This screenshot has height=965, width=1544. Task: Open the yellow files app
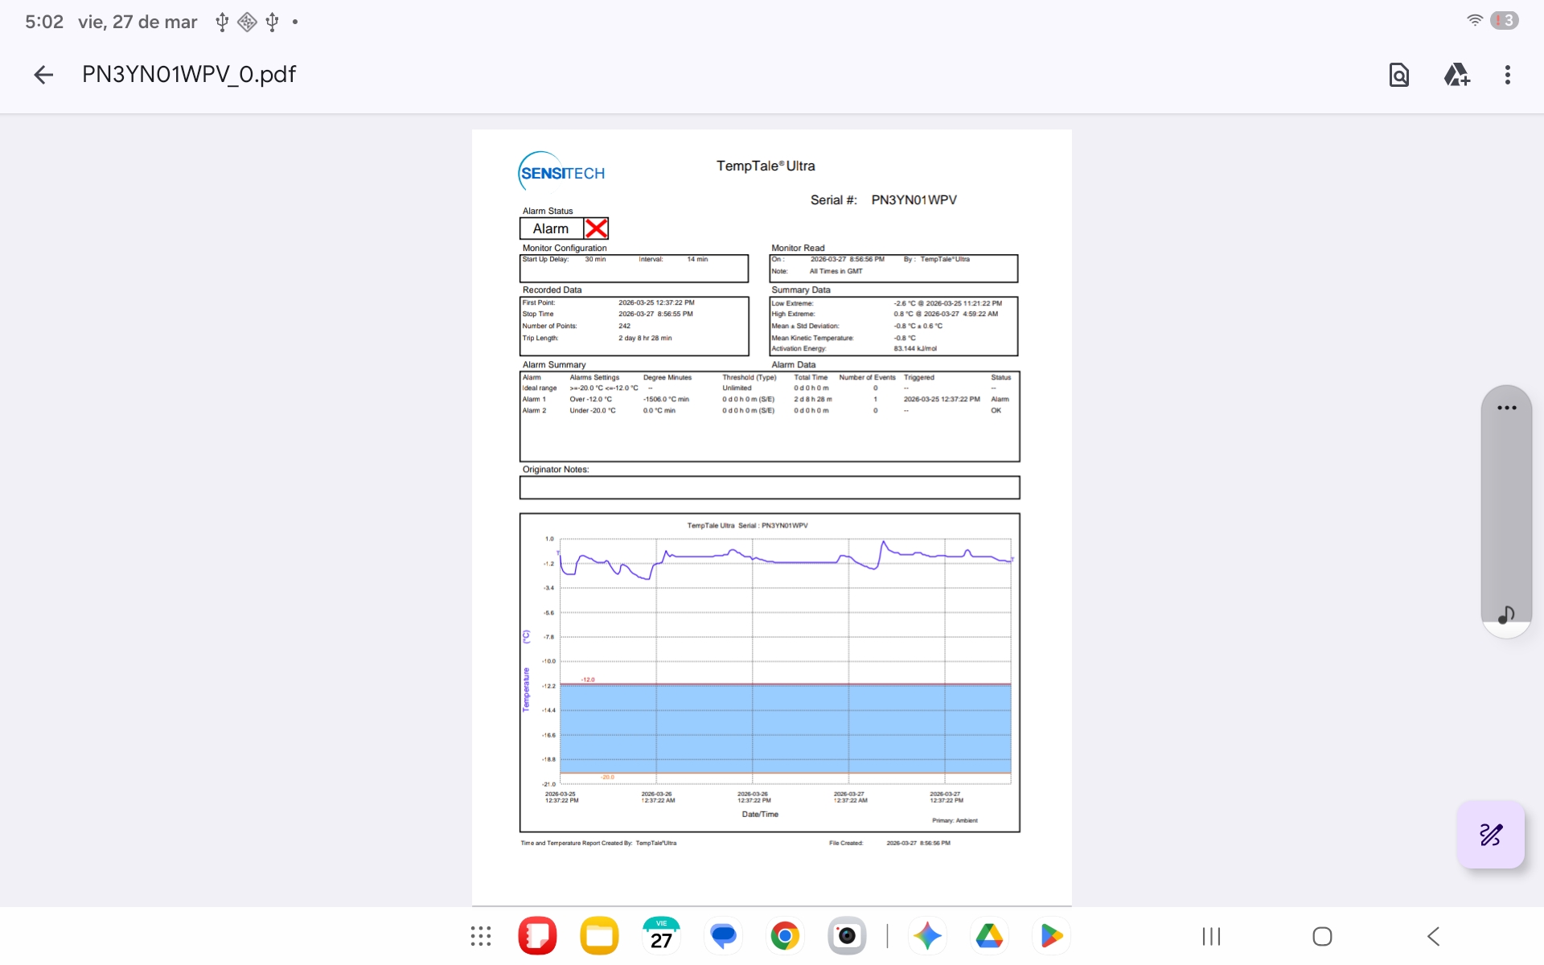coord(599,936)
